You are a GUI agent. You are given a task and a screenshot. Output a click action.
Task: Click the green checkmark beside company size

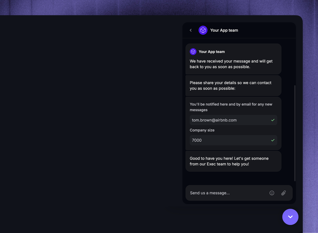(273, 140)
